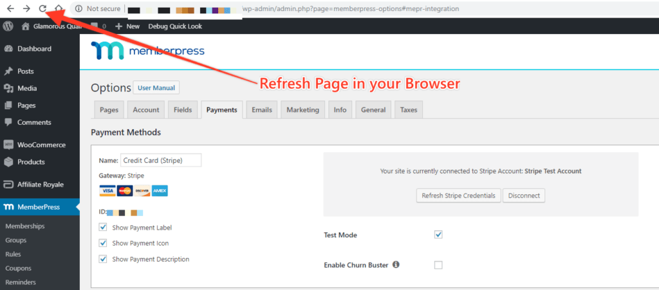Open Memberships submenu item
Screen dimensions: 659x290
coord(25,226)
